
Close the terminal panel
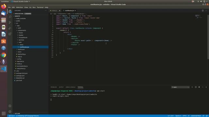pos(206,87)
